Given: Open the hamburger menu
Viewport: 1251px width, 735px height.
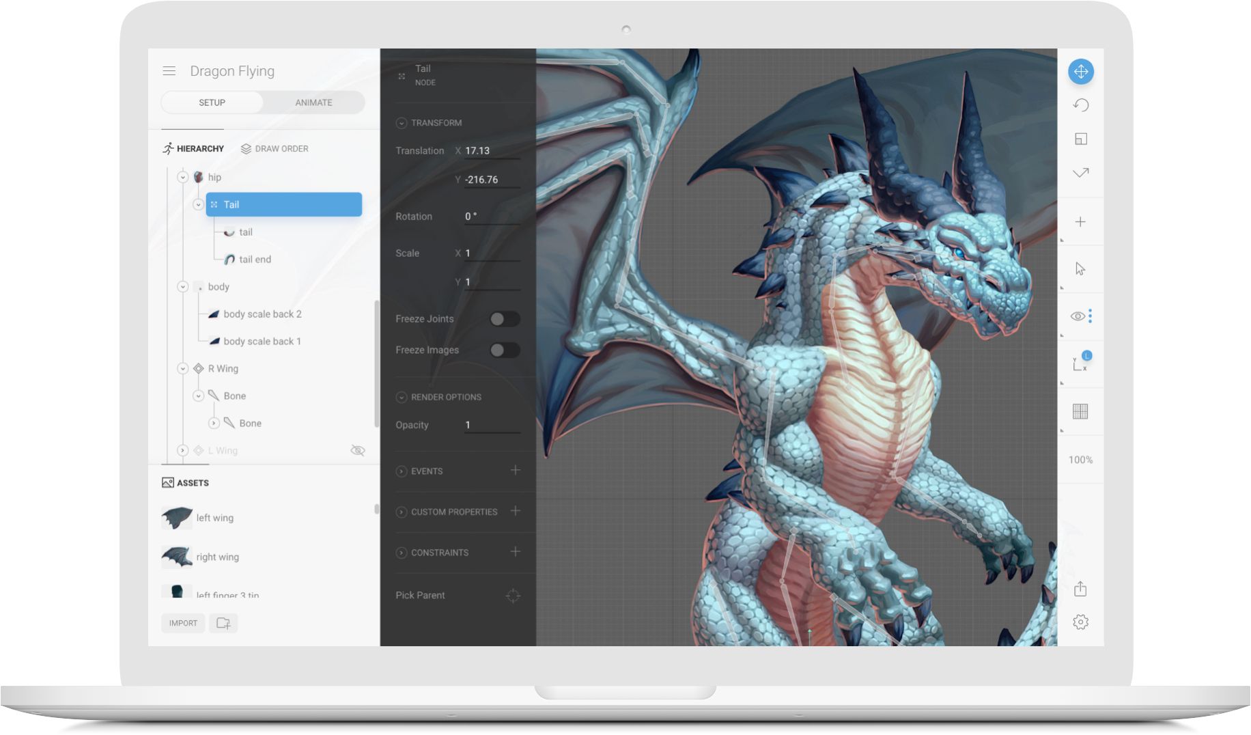Looking at the screenshot, I should [169, 71].
